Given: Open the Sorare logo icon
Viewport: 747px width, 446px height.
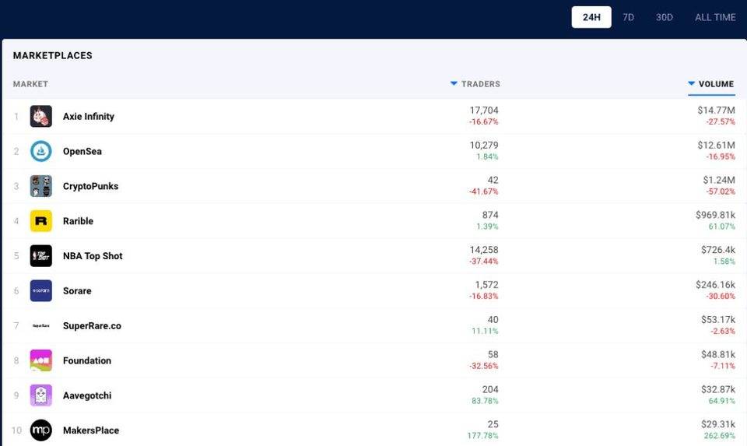Looking at the screenshot, I should (41, 290).
